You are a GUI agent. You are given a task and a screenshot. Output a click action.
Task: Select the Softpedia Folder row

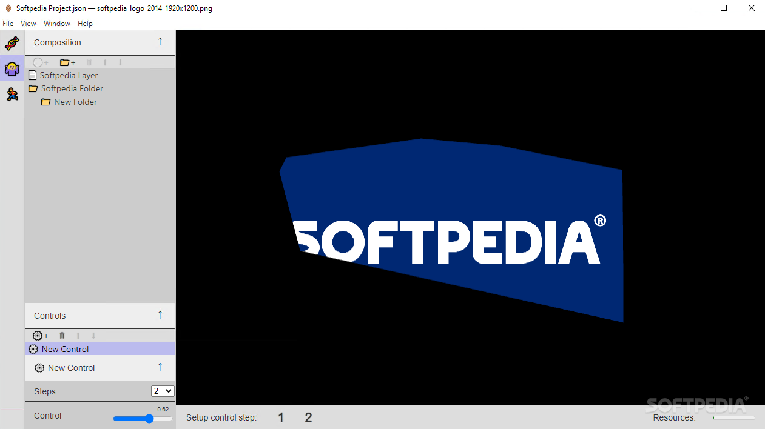tap(100, 88)
